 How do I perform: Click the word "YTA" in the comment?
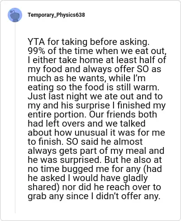point(36,42)
